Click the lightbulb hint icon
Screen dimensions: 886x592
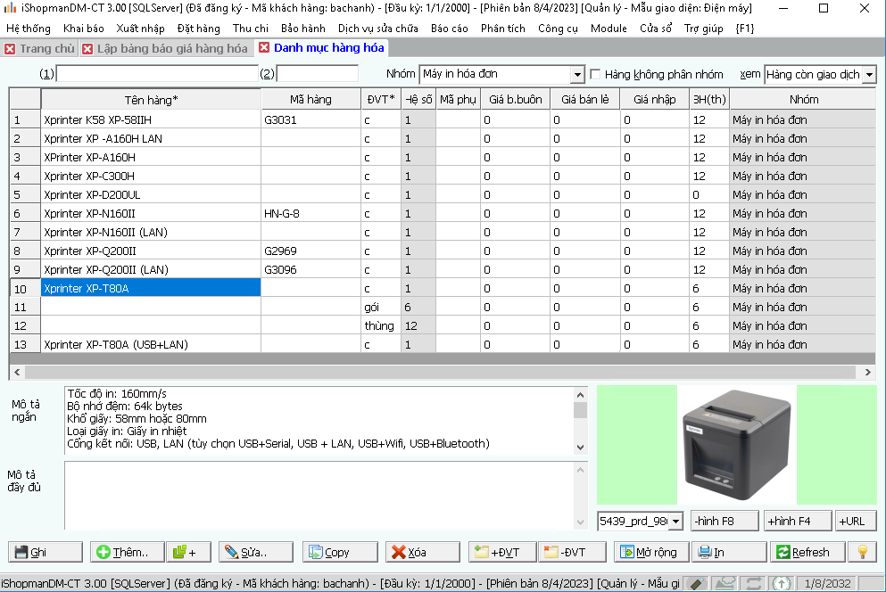tap(862, 552)
